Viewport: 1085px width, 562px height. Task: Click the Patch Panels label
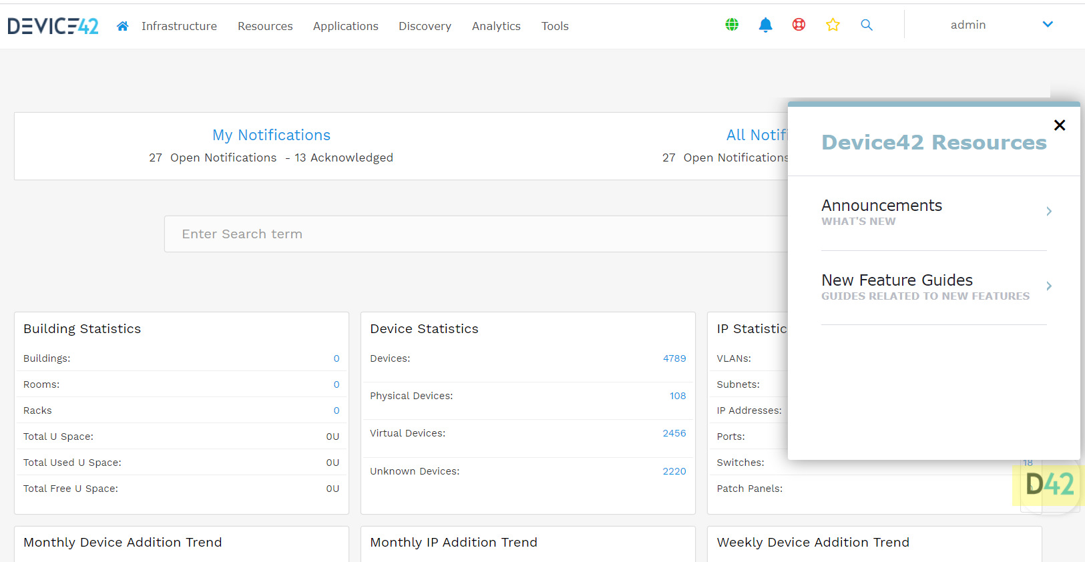tap(750, 489)
